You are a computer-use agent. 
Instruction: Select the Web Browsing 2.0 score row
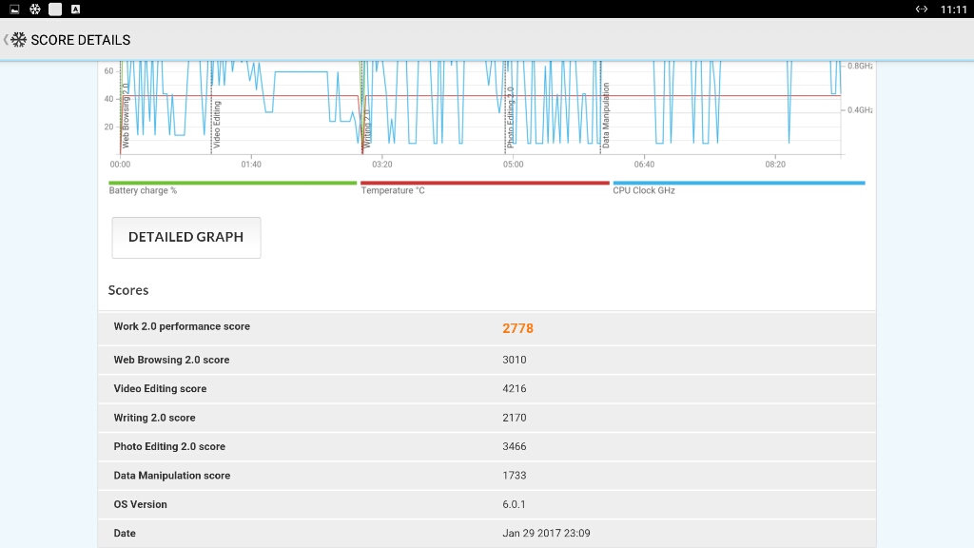point(487,360)
